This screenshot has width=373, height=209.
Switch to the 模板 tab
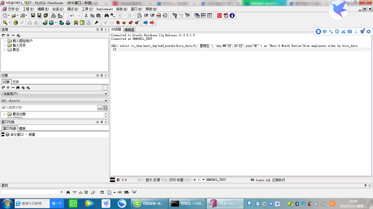point(22,128)
